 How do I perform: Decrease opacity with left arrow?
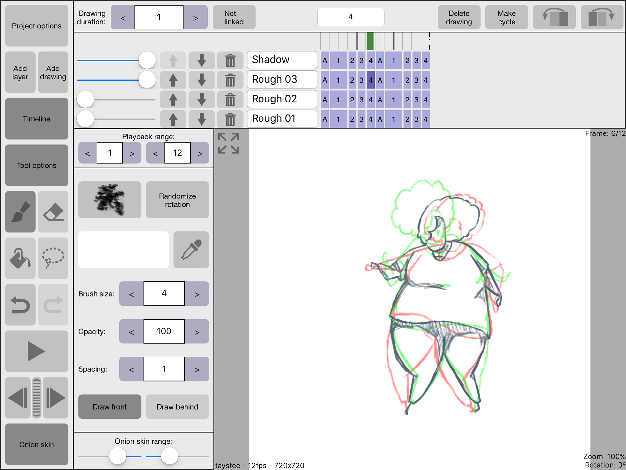tap(131, 332)
